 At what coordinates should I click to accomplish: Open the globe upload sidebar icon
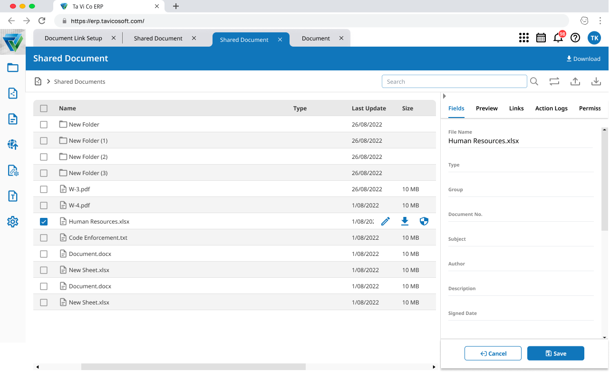(13, 145)
